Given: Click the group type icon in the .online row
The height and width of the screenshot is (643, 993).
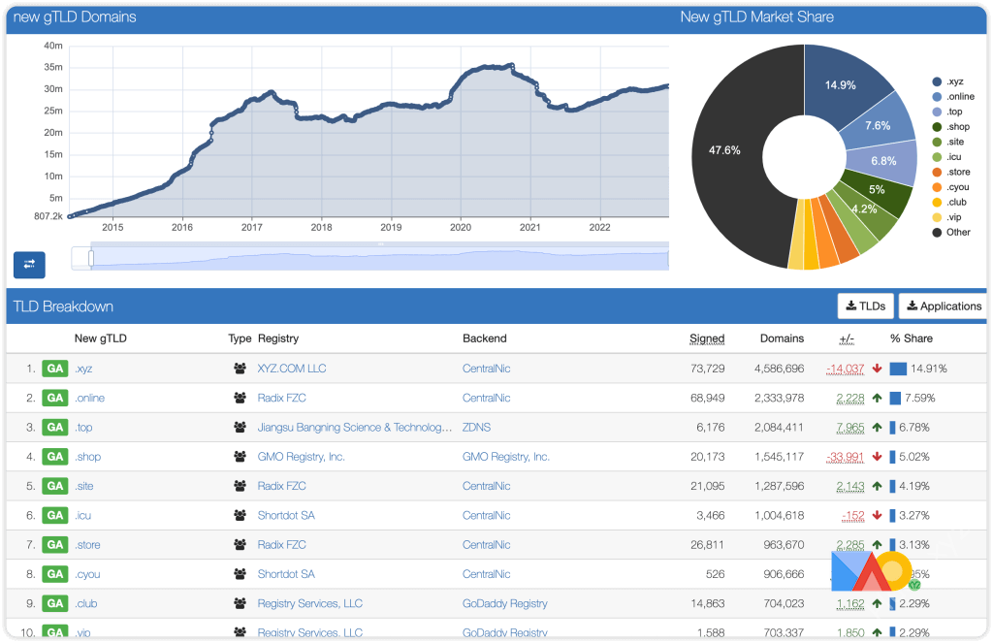Looking at the screenshot, I should [240, 399].
